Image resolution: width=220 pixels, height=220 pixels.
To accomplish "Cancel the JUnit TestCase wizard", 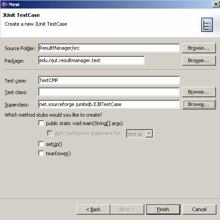I will pyautogui.click(x=199, y=209).
